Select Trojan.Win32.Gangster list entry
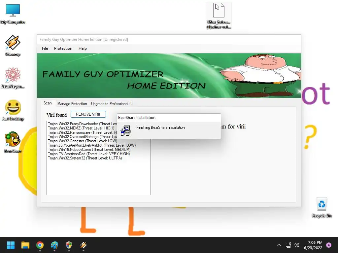This screenshot has height=253, width=338. coord(83,141)
